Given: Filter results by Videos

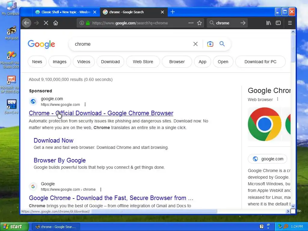Looking at the screenshot, I should pos(84,62).
